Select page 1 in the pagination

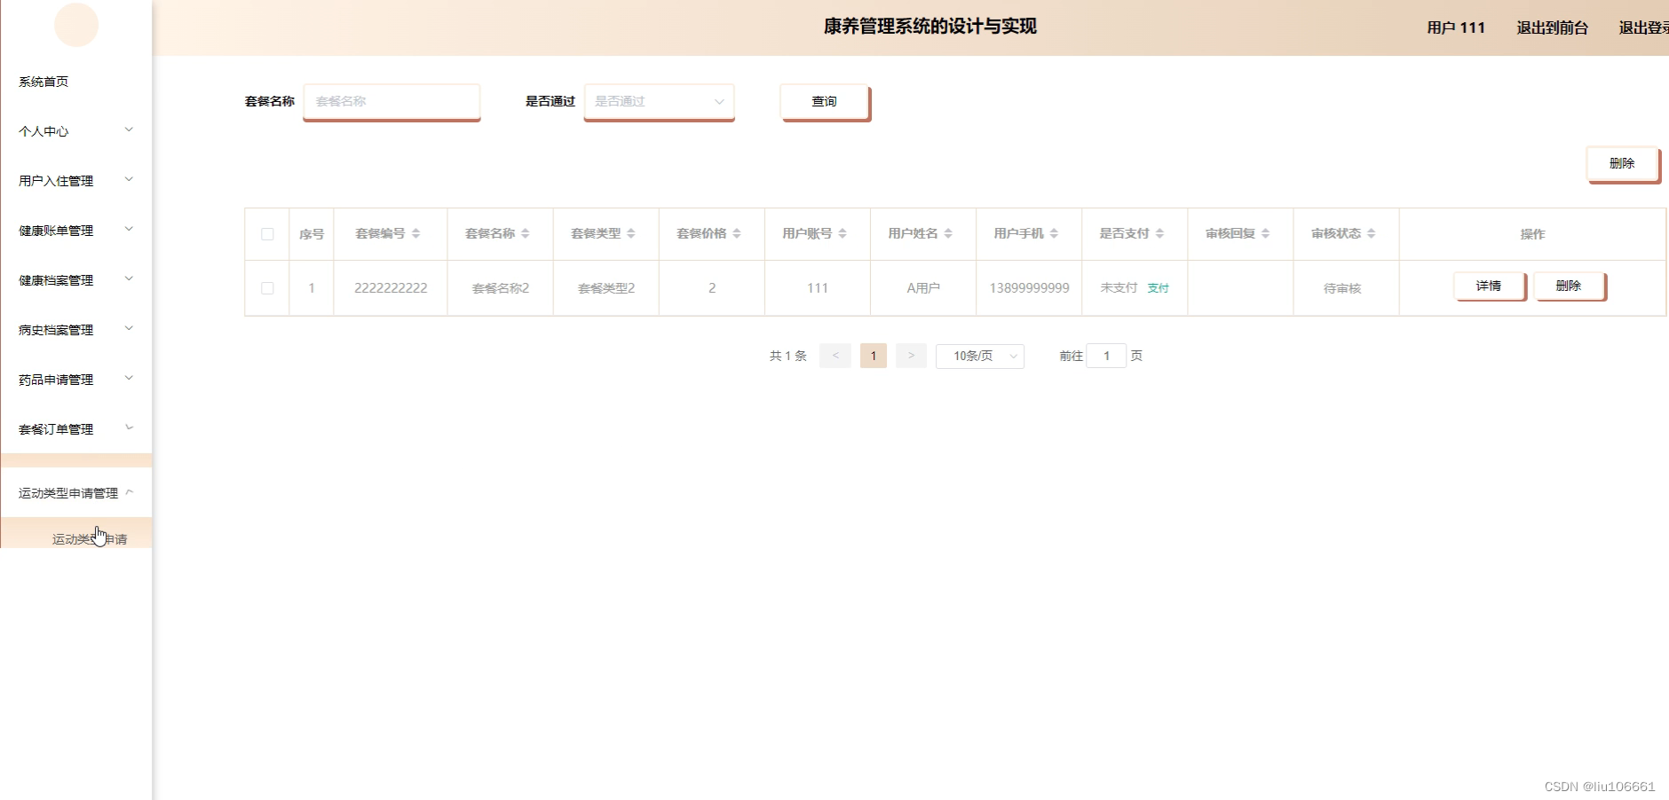[x=874, y=355]
